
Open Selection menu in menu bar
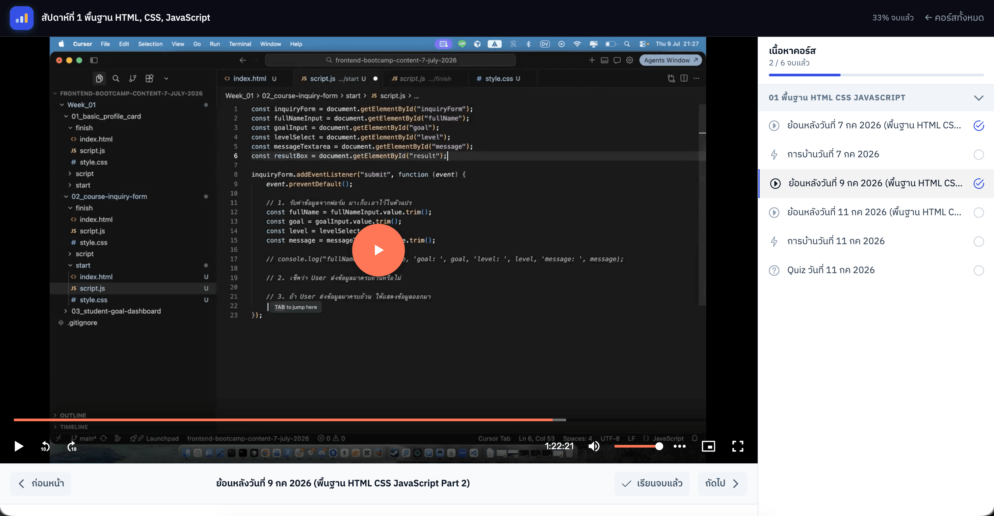150,44
